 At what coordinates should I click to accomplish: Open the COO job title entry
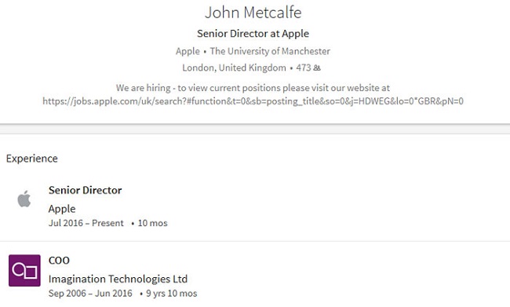click(59, 261)
